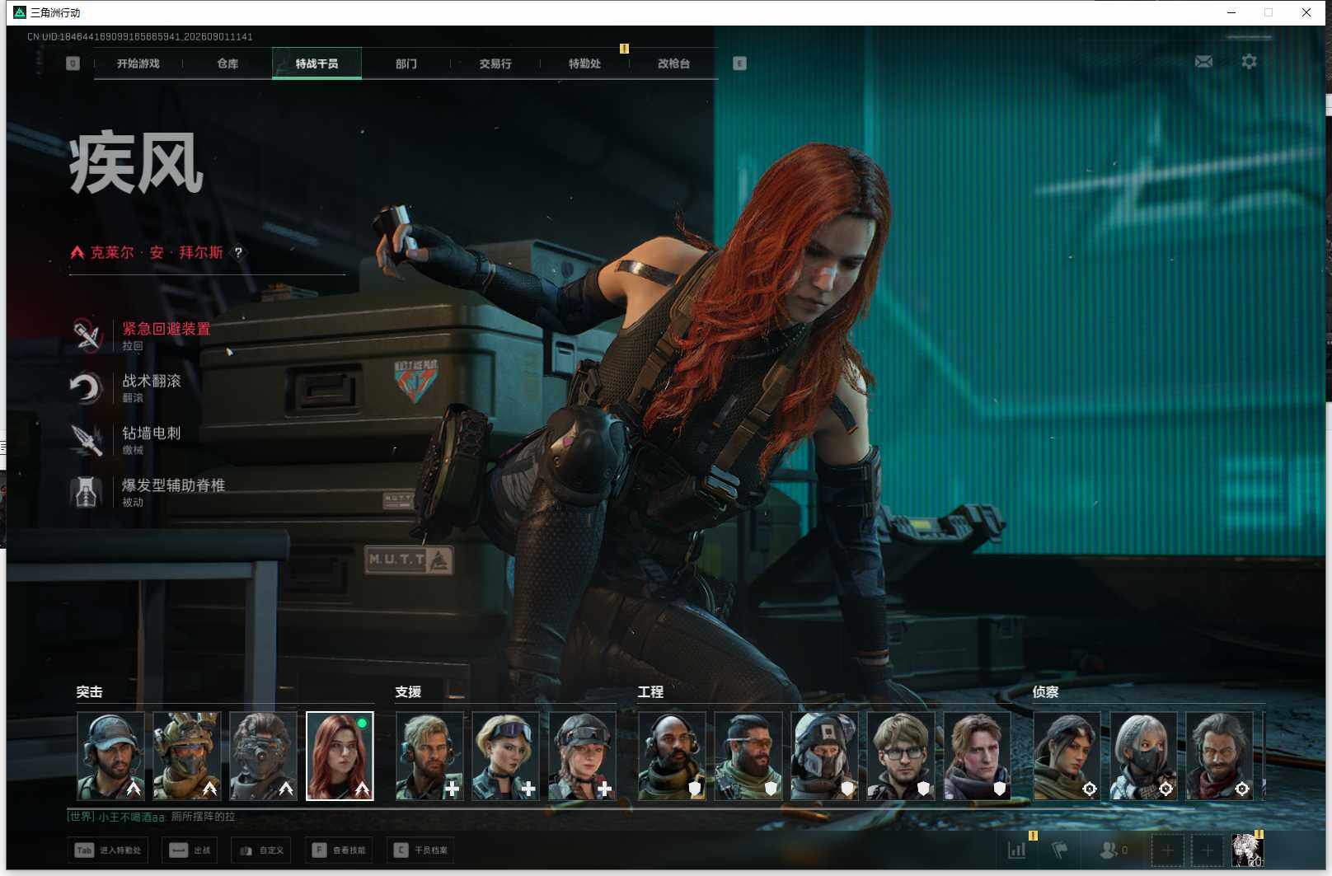Switch to the 改枪台 tab

[673, 63]
